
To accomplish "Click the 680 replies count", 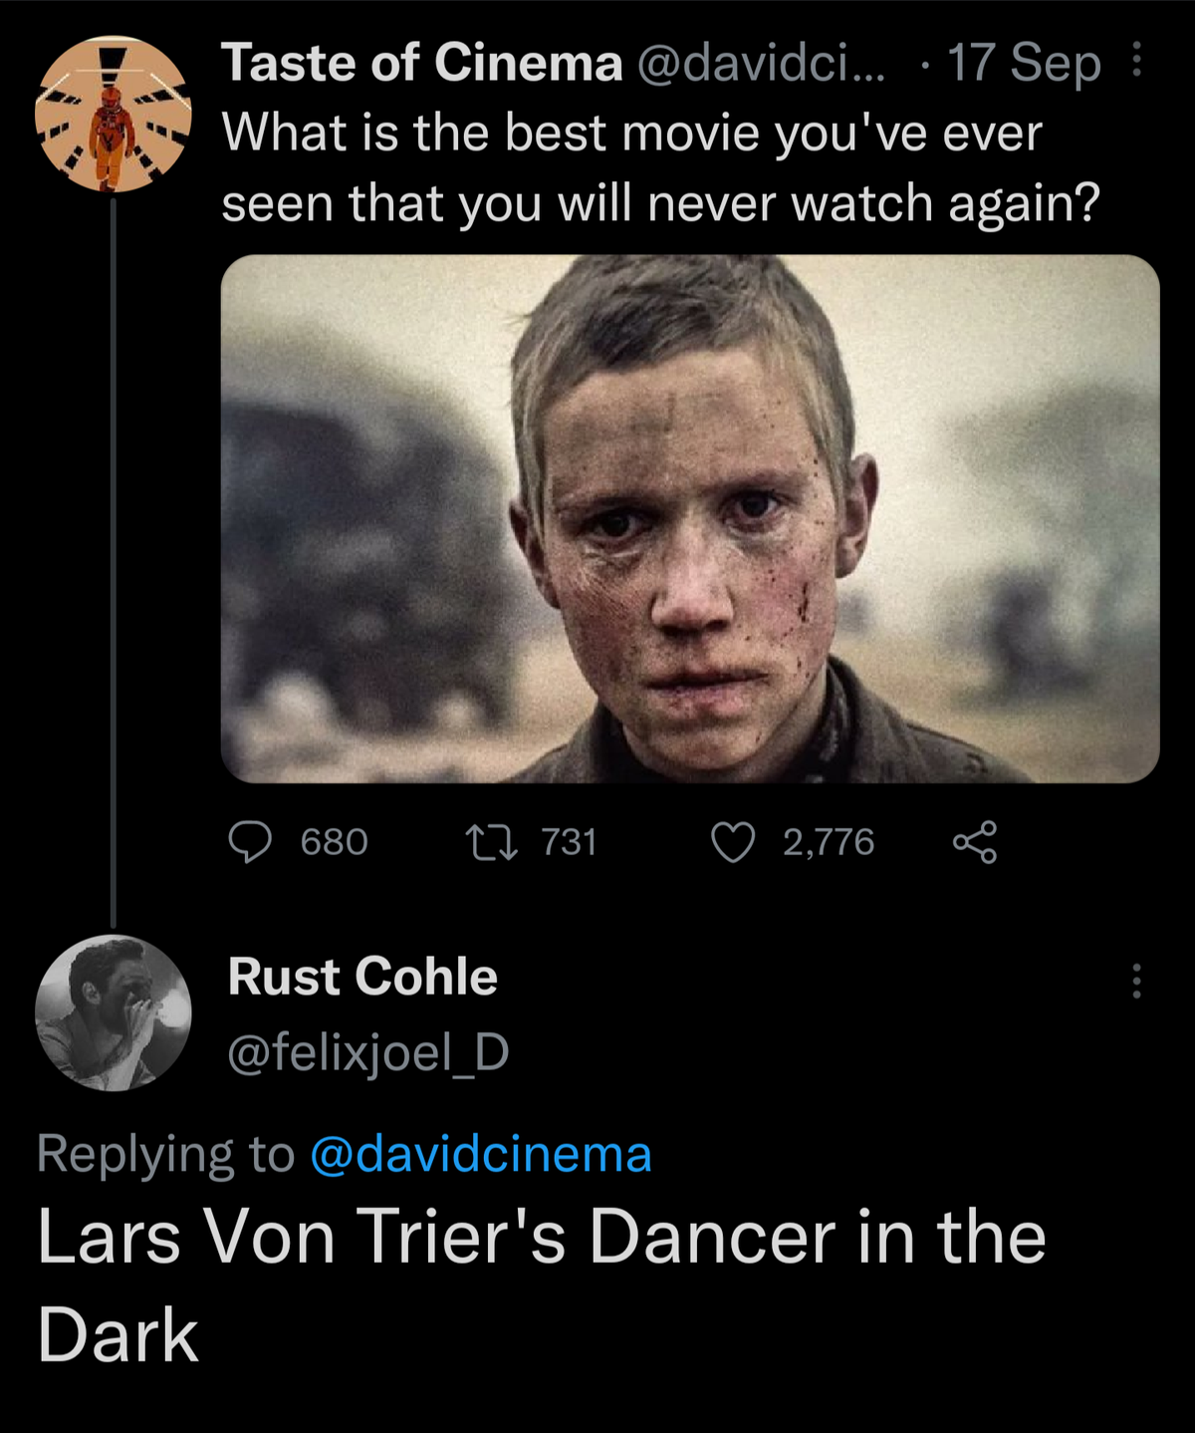I will click(x=335, y=842).
